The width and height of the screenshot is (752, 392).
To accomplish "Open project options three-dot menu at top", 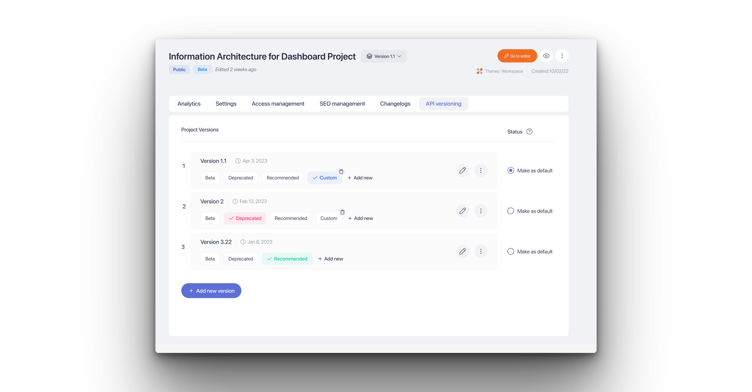I will click(x=562, y=56).
